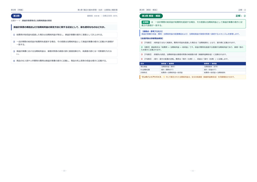This screenshot has width=257, height=182.
Task: Click explanation row 純利益ではなく純損失
Action: coord(192,43)
